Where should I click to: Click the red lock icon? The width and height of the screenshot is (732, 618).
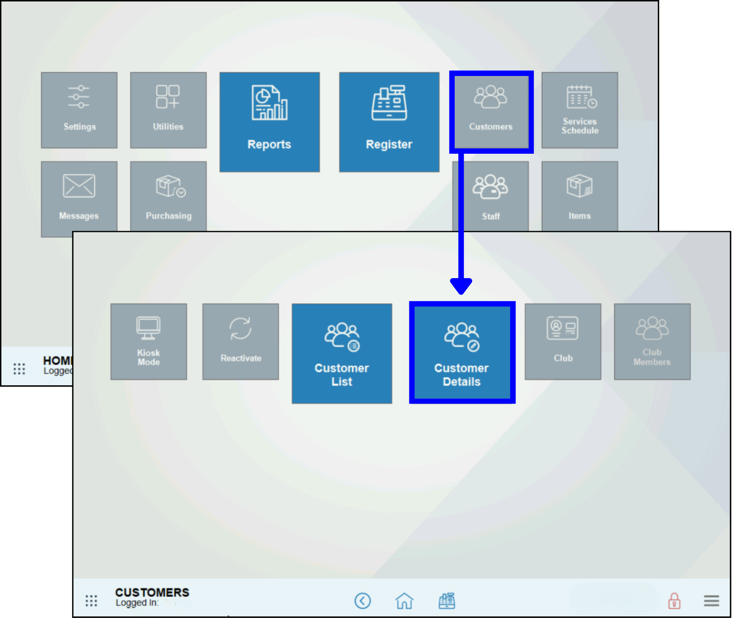[x=675, y=601]
